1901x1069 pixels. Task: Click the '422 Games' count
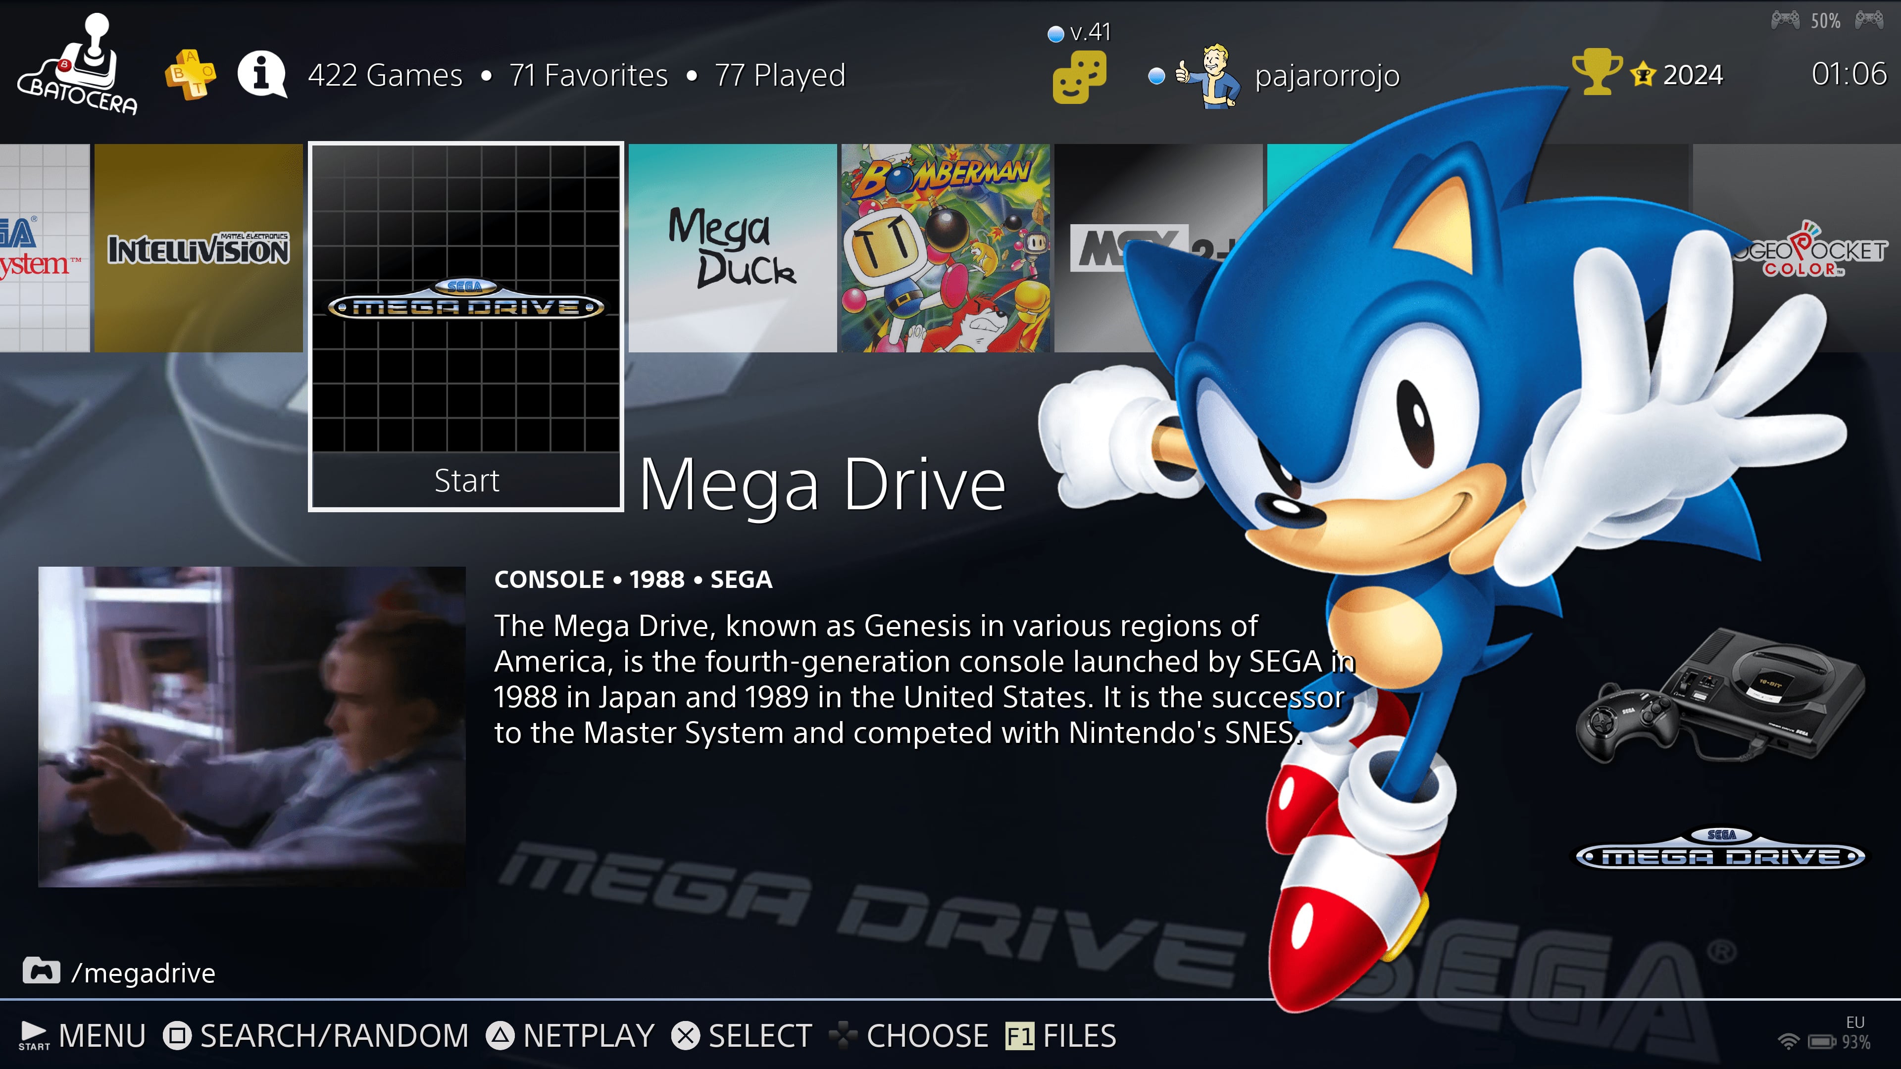(385, 75)
